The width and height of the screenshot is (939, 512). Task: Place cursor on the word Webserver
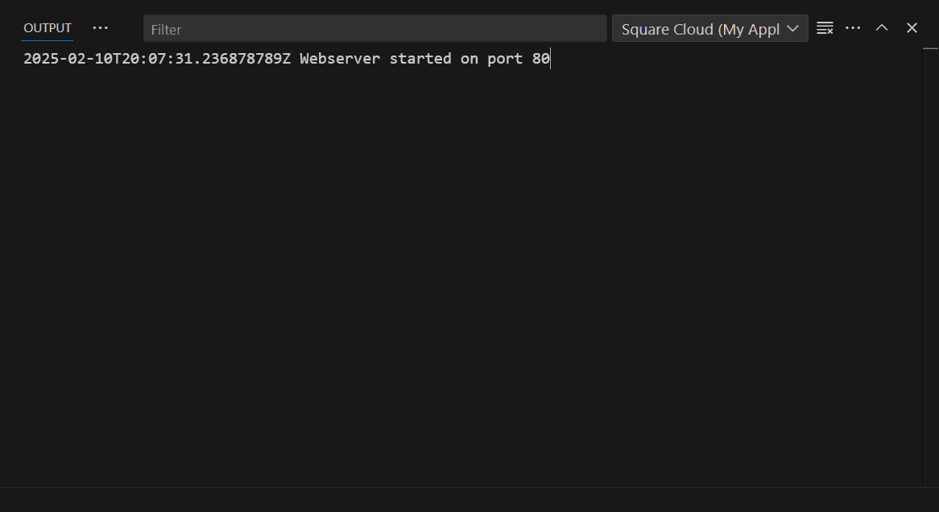(339, 59)
